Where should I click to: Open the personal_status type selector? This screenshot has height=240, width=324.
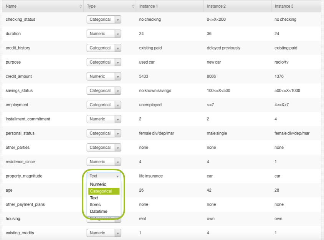point(118,133)
